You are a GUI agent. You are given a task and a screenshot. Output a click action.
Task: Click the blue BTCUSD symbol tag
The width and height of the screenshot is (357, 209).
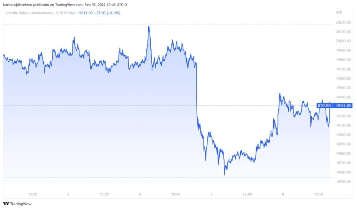tap(324, 105)
